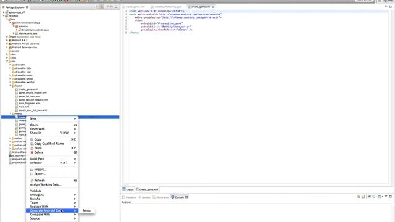
Task: Click the Declaration tab icon
Action: coord(154,197)
